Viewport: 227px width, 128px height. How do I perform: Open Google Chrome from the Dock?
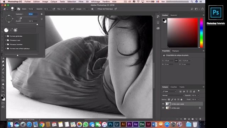[42, 124]
